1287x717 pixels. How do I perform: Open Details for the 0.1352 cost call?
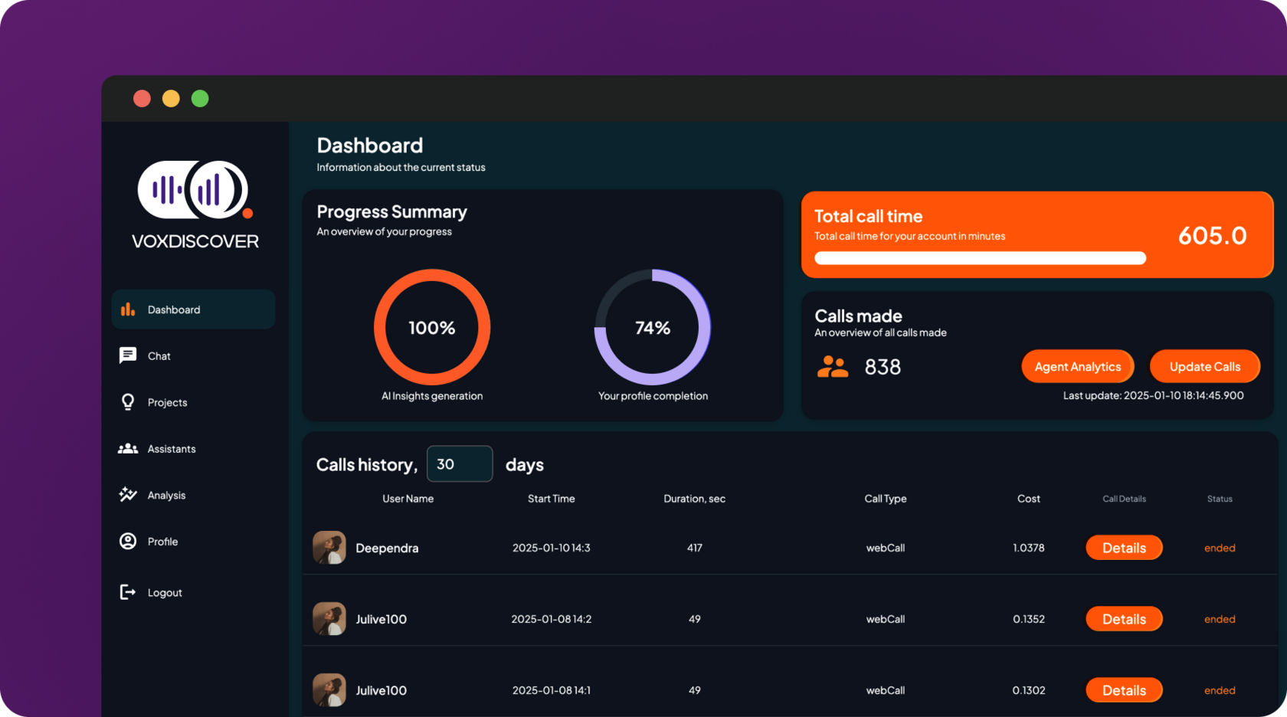[1123, 619]
